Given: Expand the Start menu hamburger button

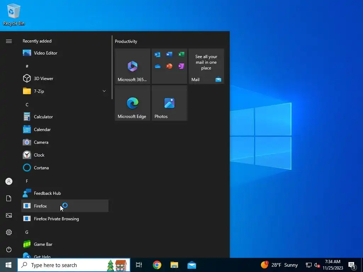Looking at the screenshot, I should (x=9, y=41).
